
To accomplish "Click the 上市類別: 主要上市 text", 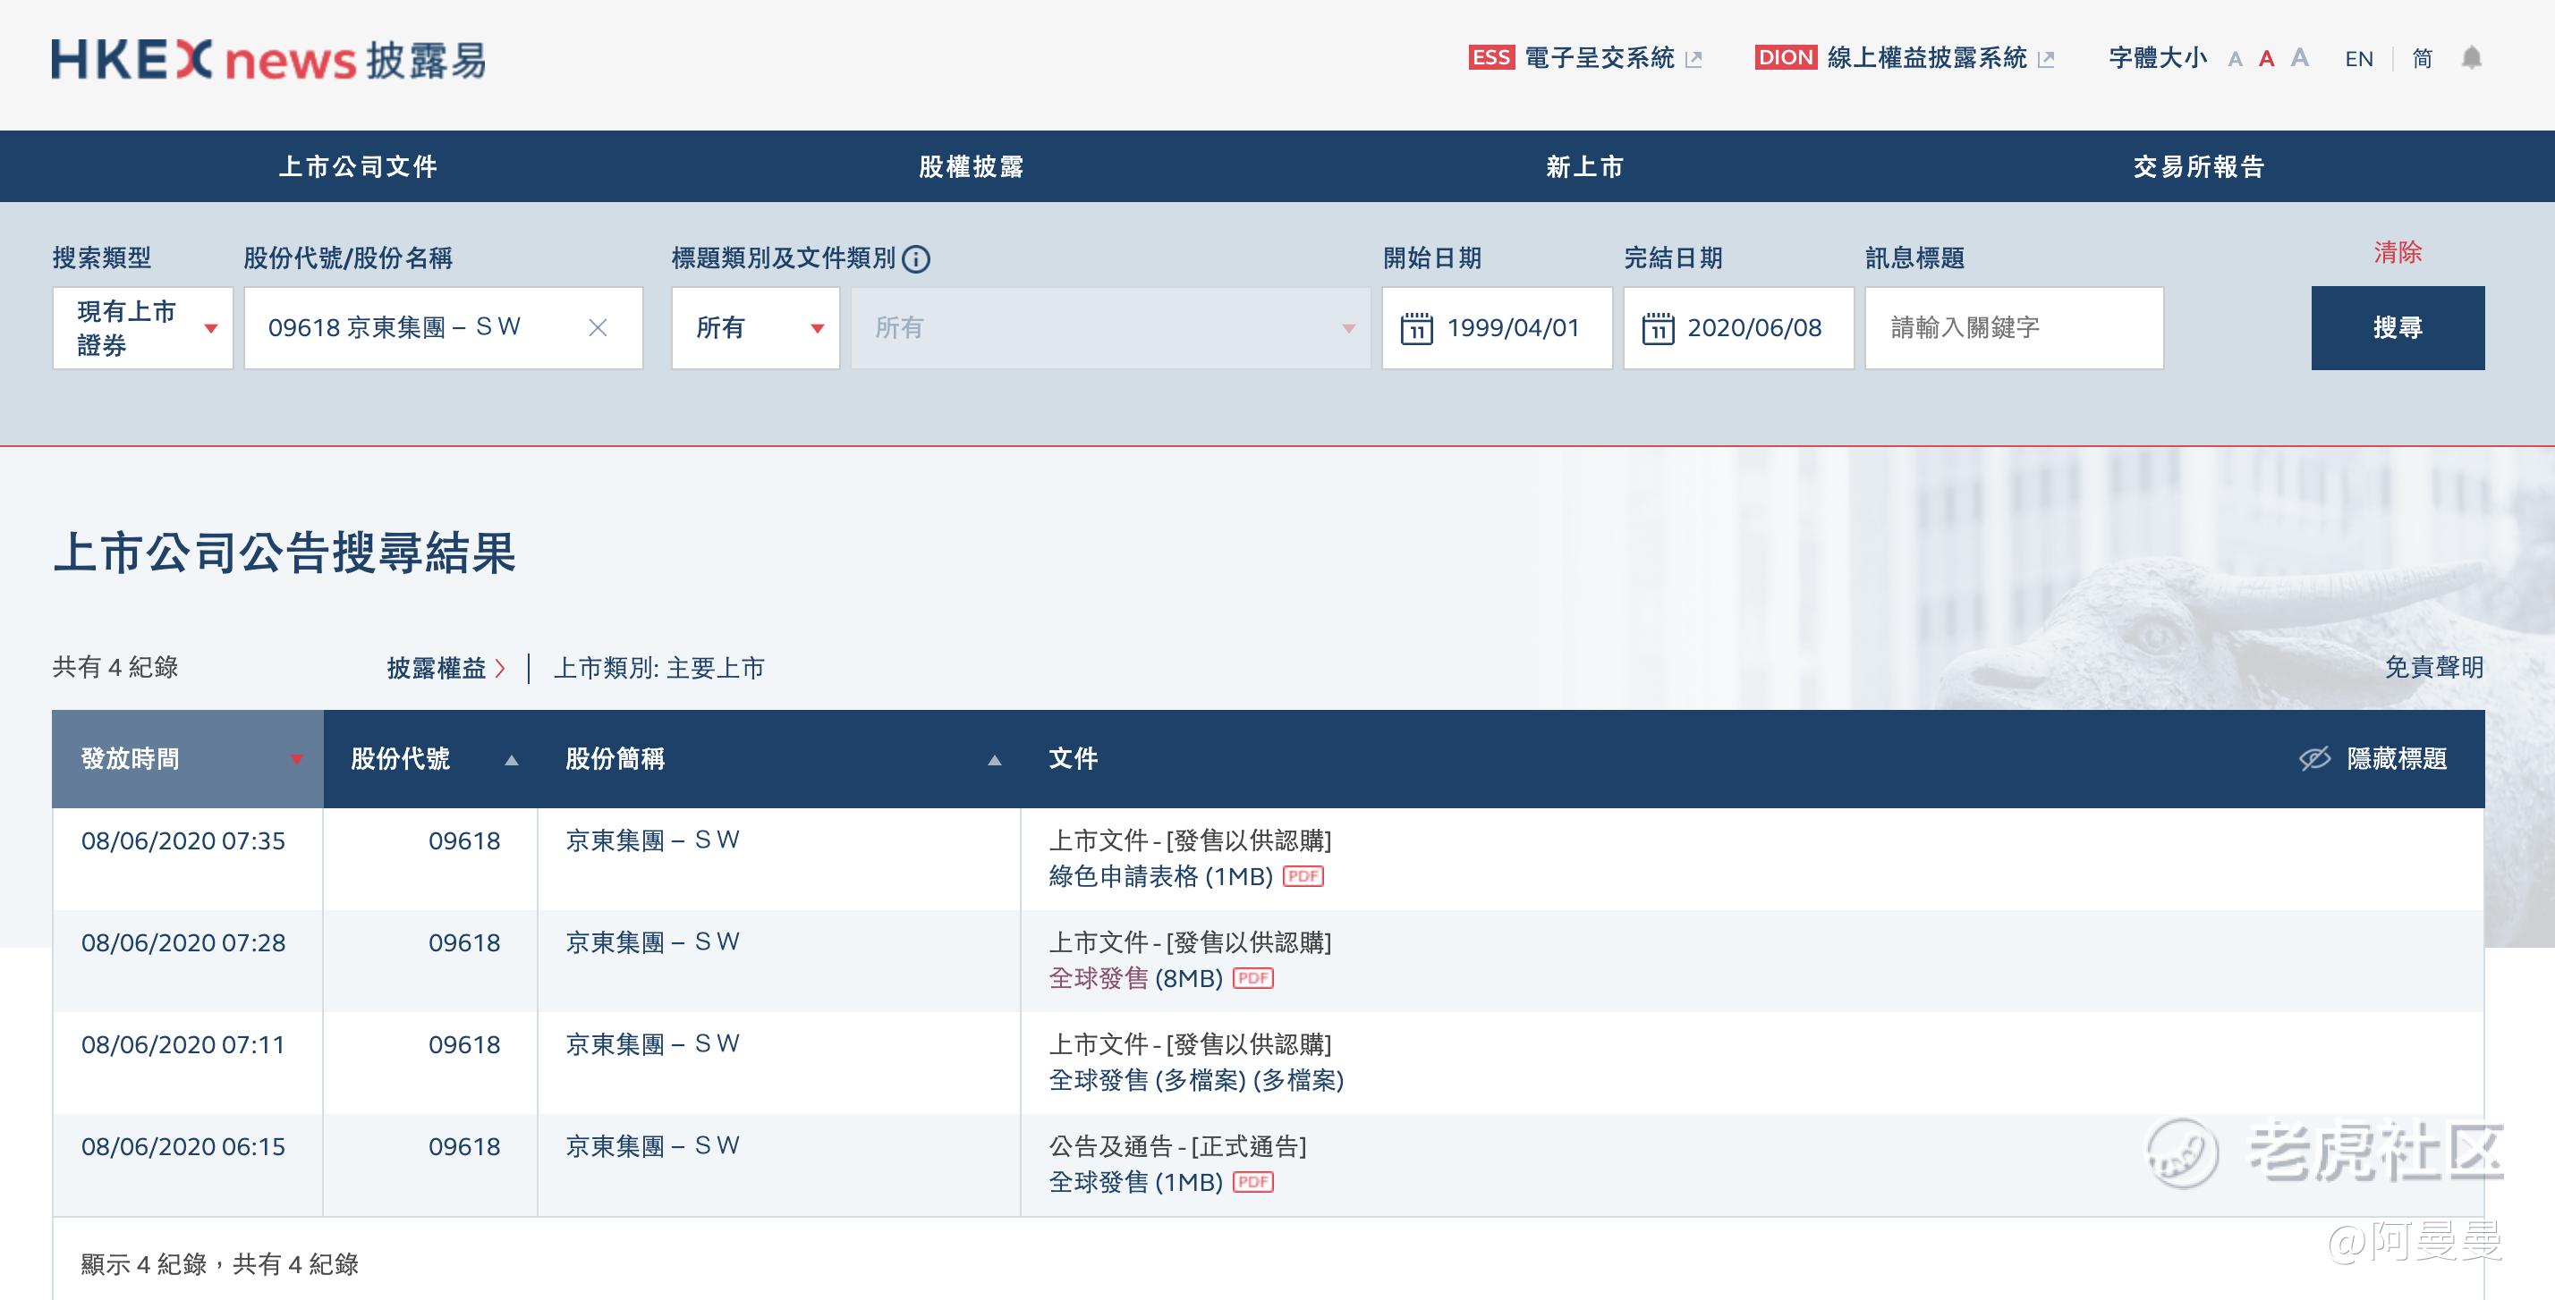I will tap(658, 669).
